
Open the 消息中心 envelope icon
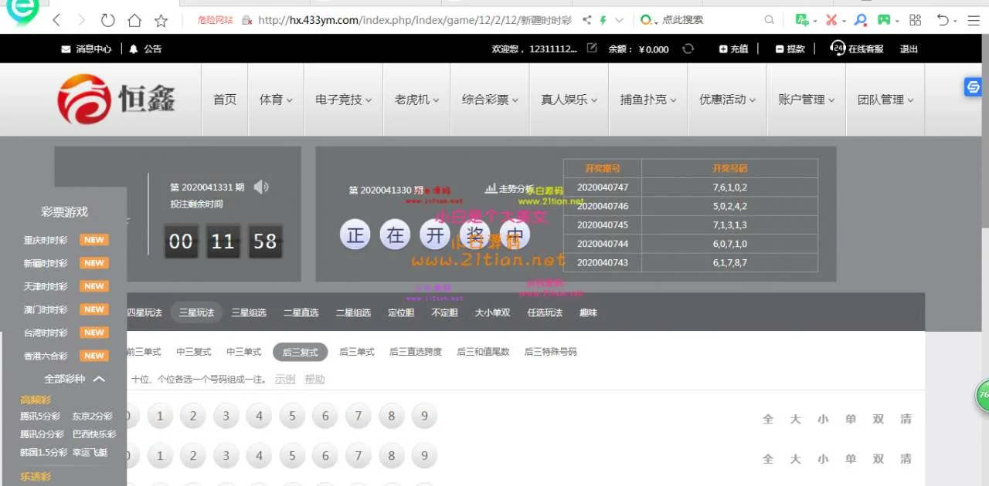tap(66, 49)
